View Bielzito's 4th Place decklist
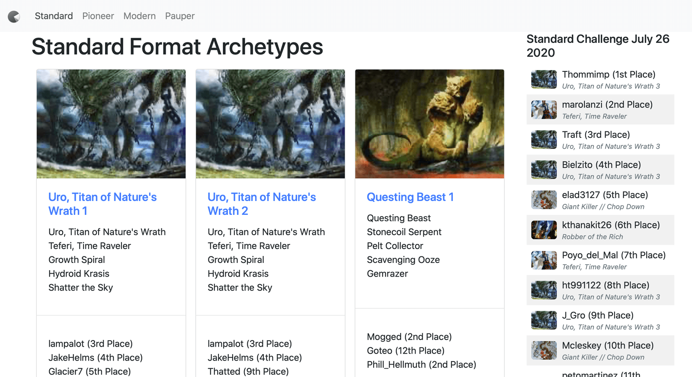The image size is (692, 377). click(601, 165)
